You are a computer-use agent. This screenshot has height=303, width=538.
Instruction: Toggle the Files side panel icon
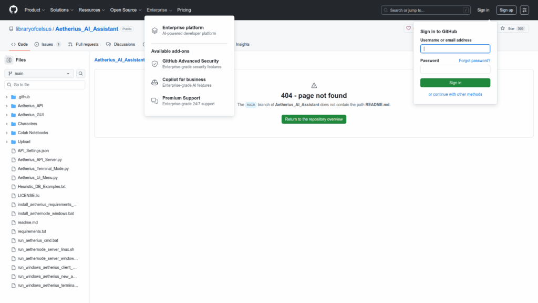[x=9, y=60]
